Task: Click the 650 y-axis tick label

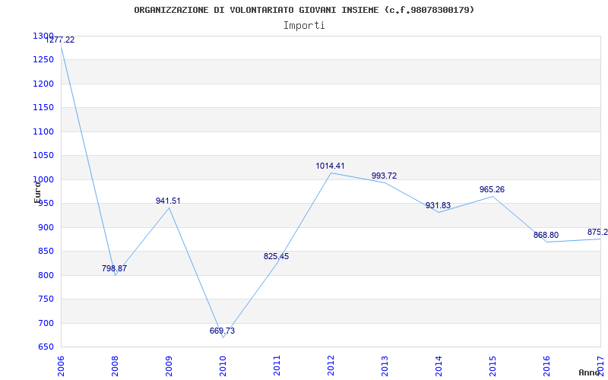Action: pyautogui.click(x=46, y=347)
